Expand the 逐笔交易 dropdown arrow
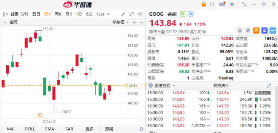 point(174,86)
